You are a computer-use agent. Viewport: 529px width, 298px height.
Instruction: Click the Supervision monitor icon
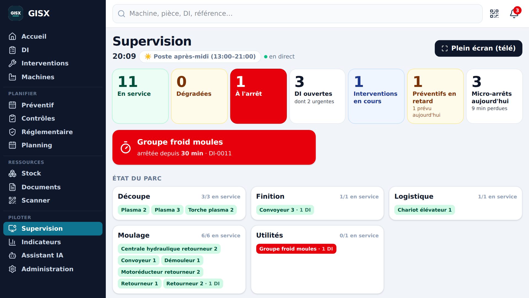click(x=12, y=228)
